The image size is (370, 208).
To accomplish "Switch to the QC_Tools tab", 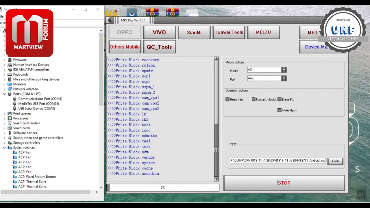I will (x=159, y=47).
